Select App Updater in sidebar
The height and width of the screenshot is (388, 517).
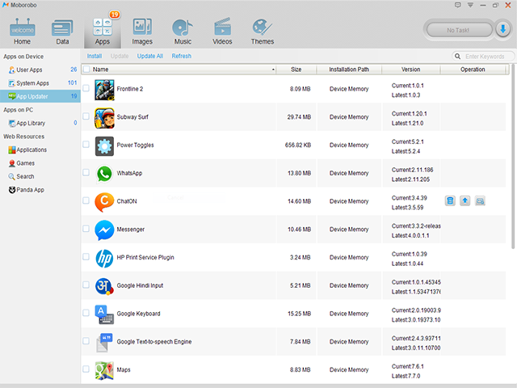(40, 96)
